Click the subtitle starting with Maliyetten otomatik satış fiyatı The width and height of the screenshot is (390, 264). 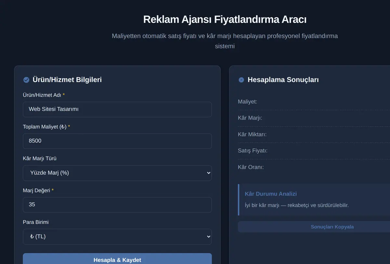coord(225,41)
